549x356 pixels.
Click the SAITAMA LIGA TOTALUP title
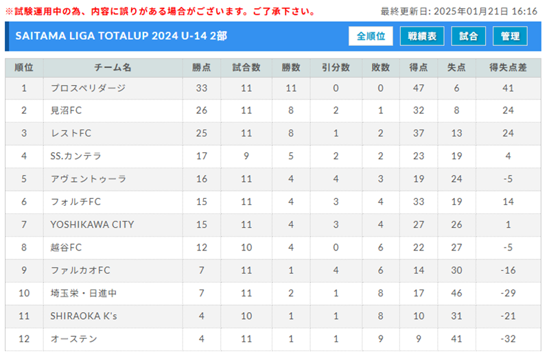121,36
